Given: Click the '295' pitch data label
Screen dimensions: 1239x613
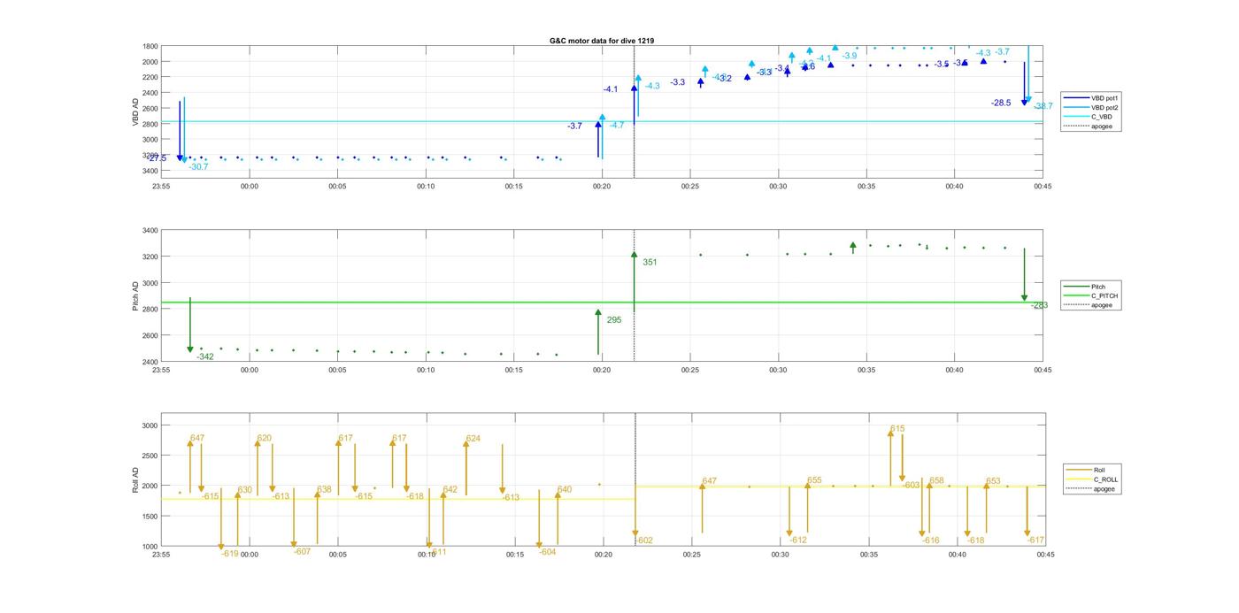Looking at the screenshot, I should point(614,320).
